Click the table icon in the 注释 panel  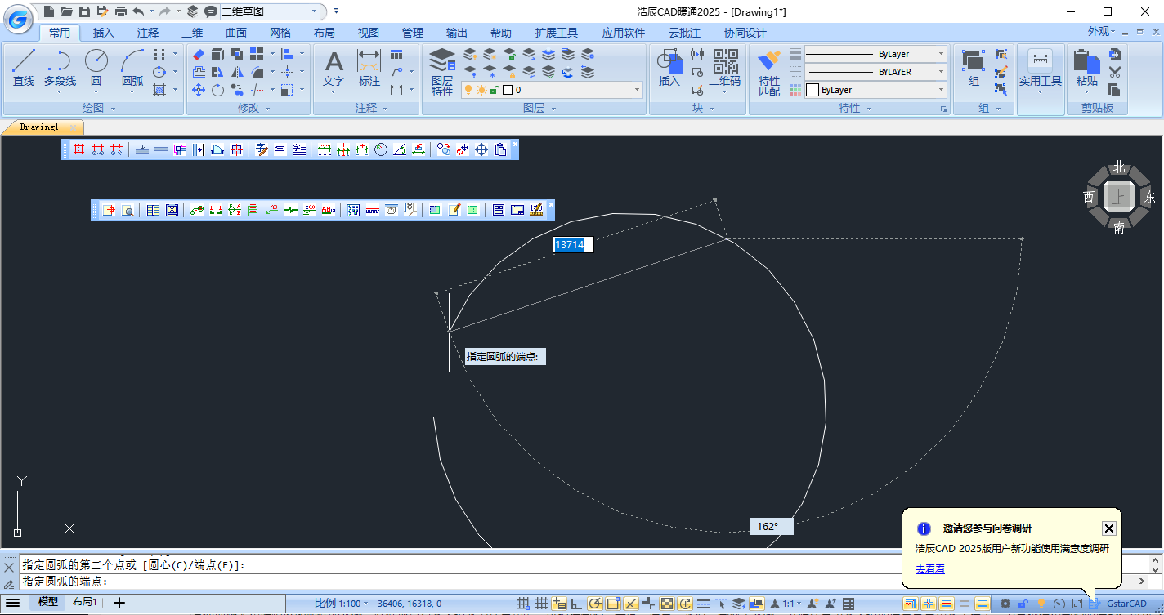pos(396,54)
